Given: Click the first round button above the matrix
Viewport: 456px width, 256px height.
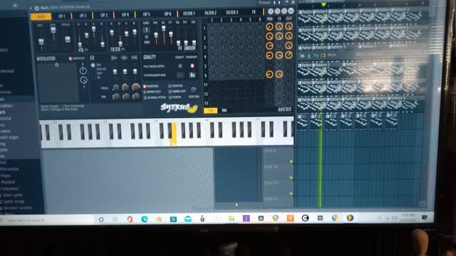Looking at the screenshot, I should pos(271,11).
